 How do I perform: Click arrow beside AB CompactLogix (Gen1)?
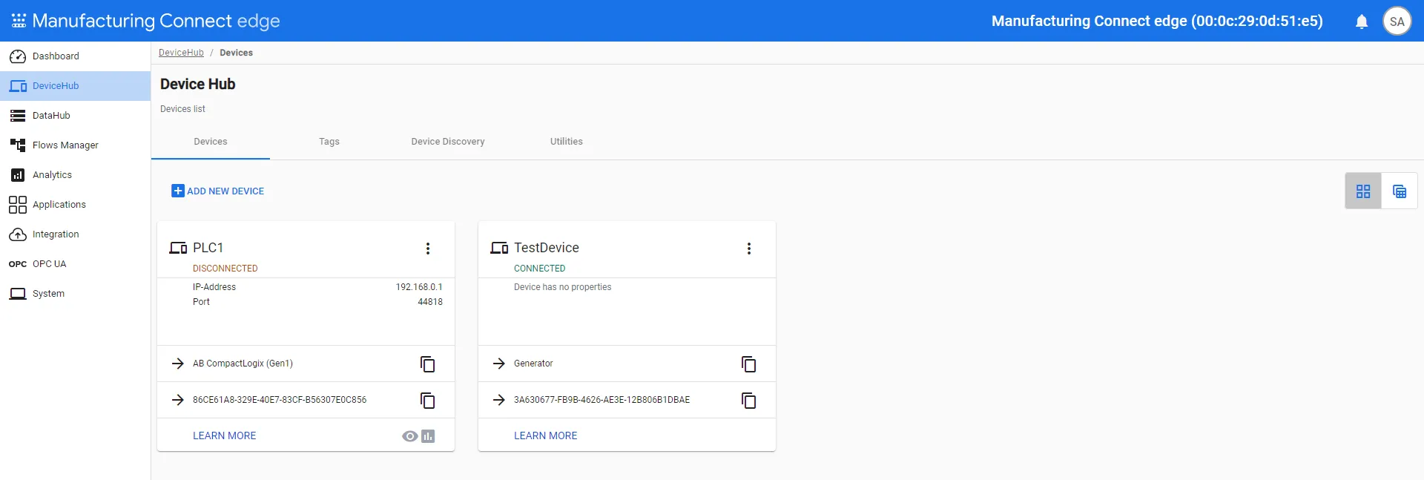click(x=178, y=364)
